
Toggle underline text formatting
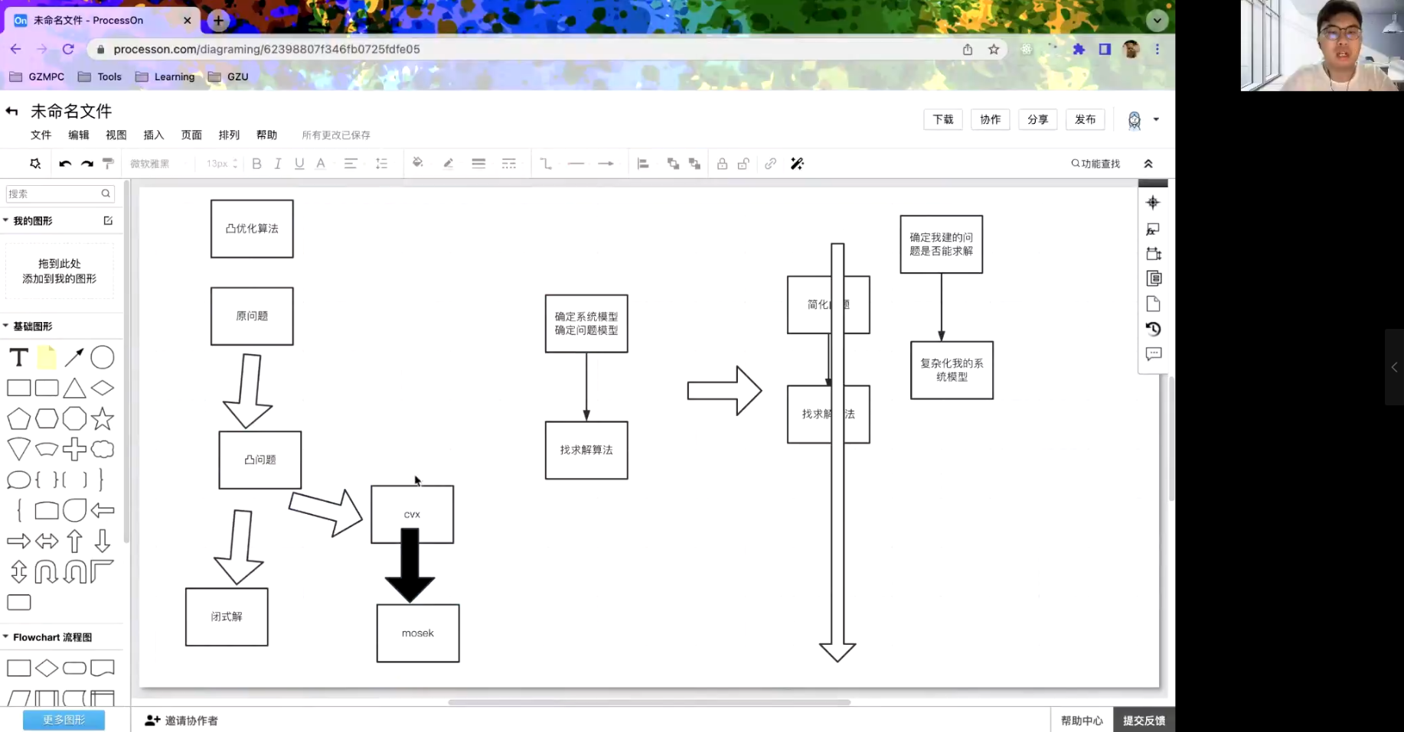[299, 164]
